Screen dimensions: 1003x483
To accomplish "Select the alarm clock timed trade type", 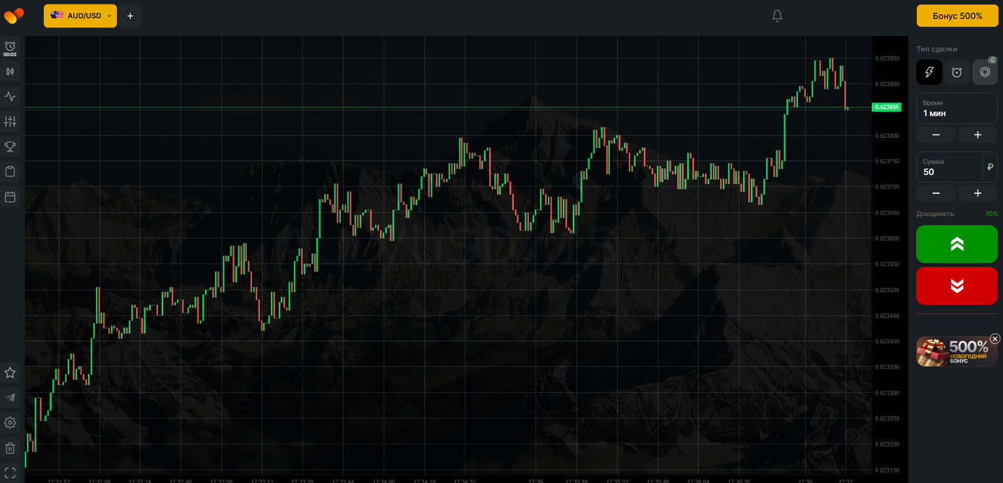I will click(957, 72).
